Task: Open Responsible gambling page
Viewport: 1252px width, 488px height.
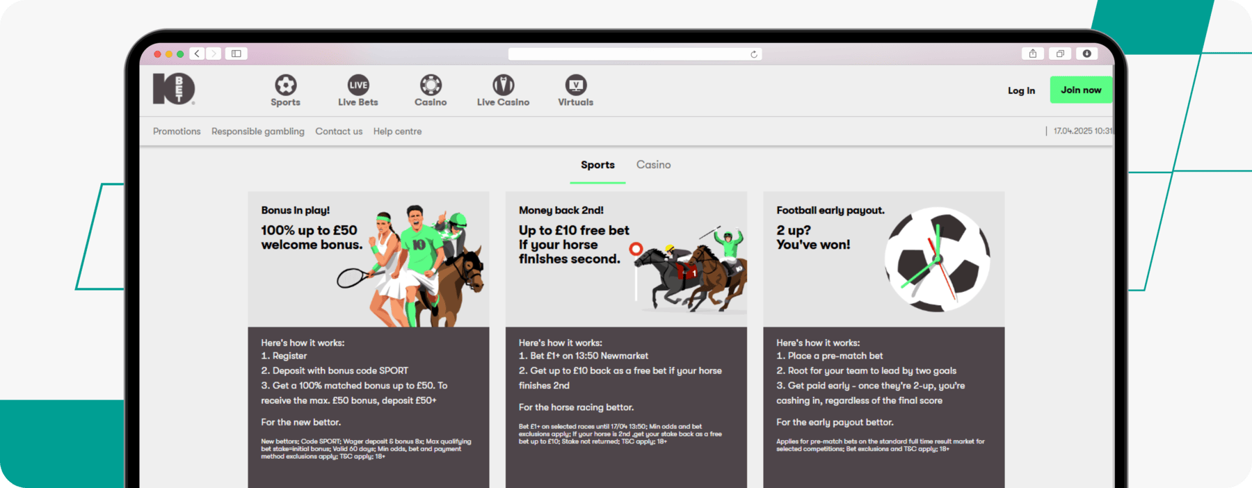Action: point(258,131)
